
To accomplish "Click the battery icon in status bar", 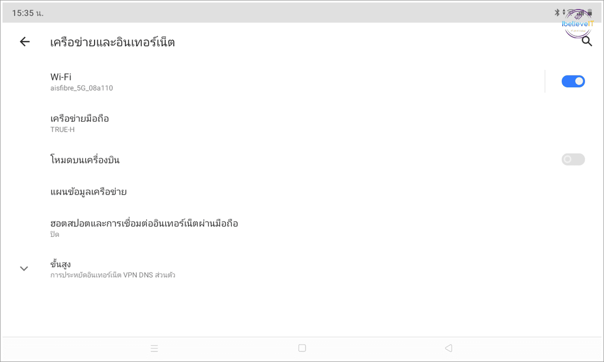I will 590,13.
